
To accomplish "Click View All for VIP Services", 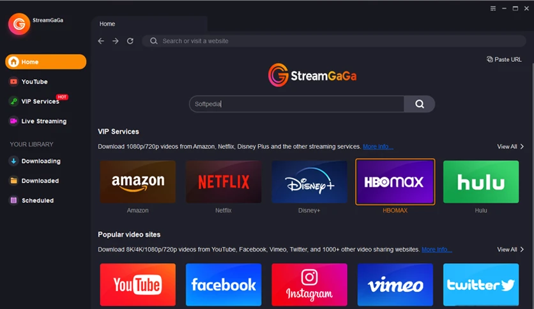I will pos(510,147).
